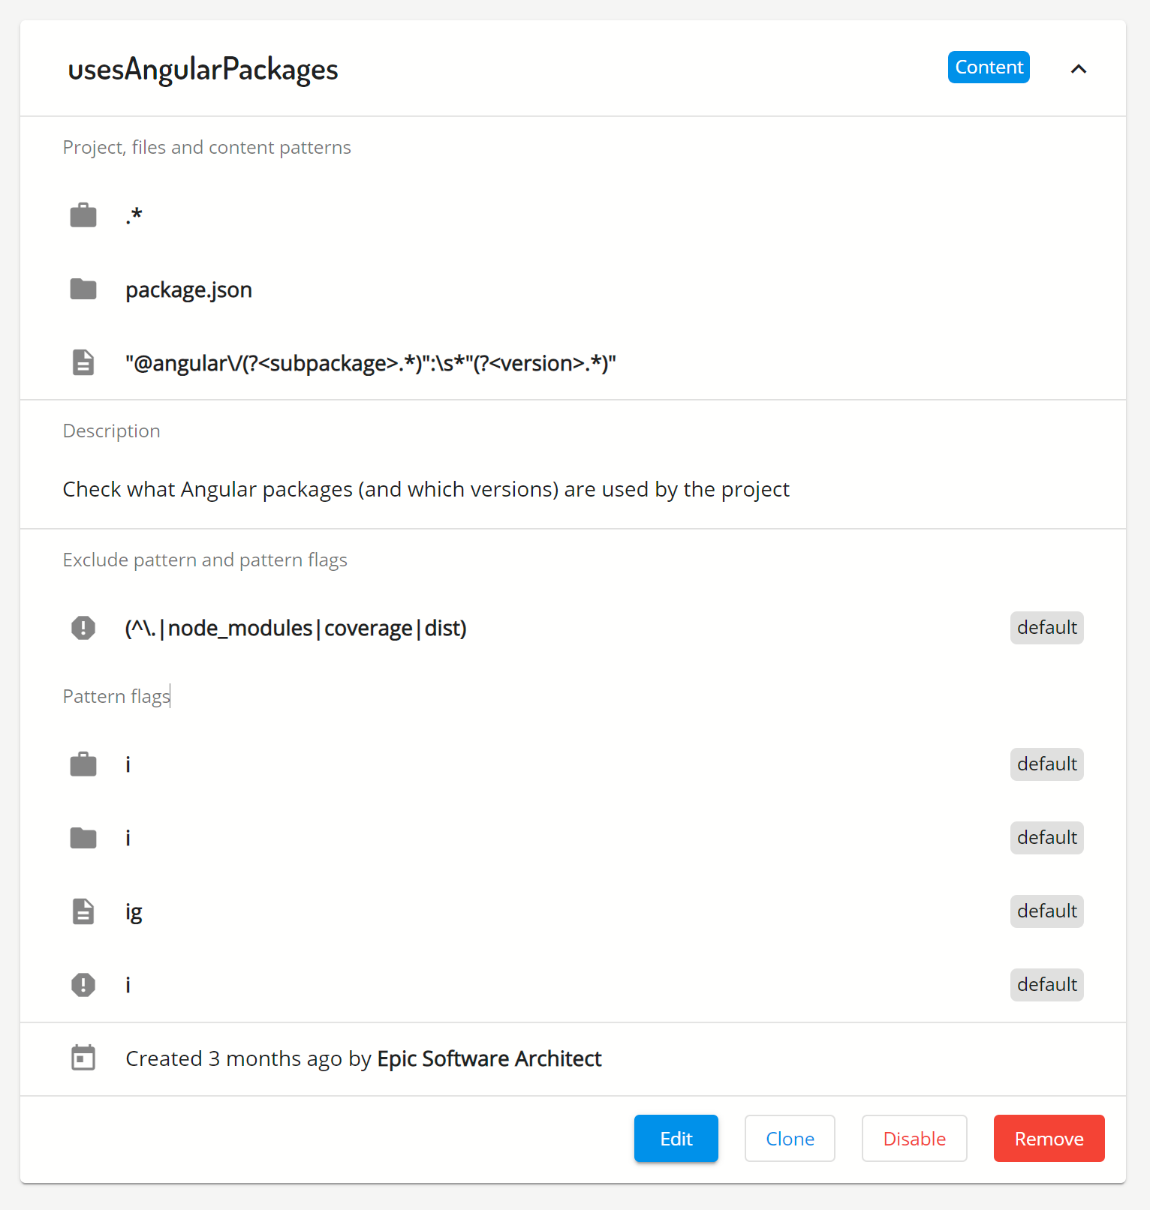This screenshot has height=1210, width=1150.
Task: Collapse the usesAngularPackages card chevron
Action: click(x=1078, y=68)
